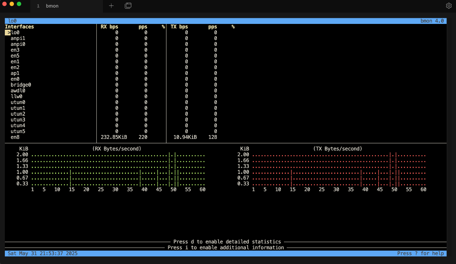Click 'Press i to enable additional information'

pos(226,247)
